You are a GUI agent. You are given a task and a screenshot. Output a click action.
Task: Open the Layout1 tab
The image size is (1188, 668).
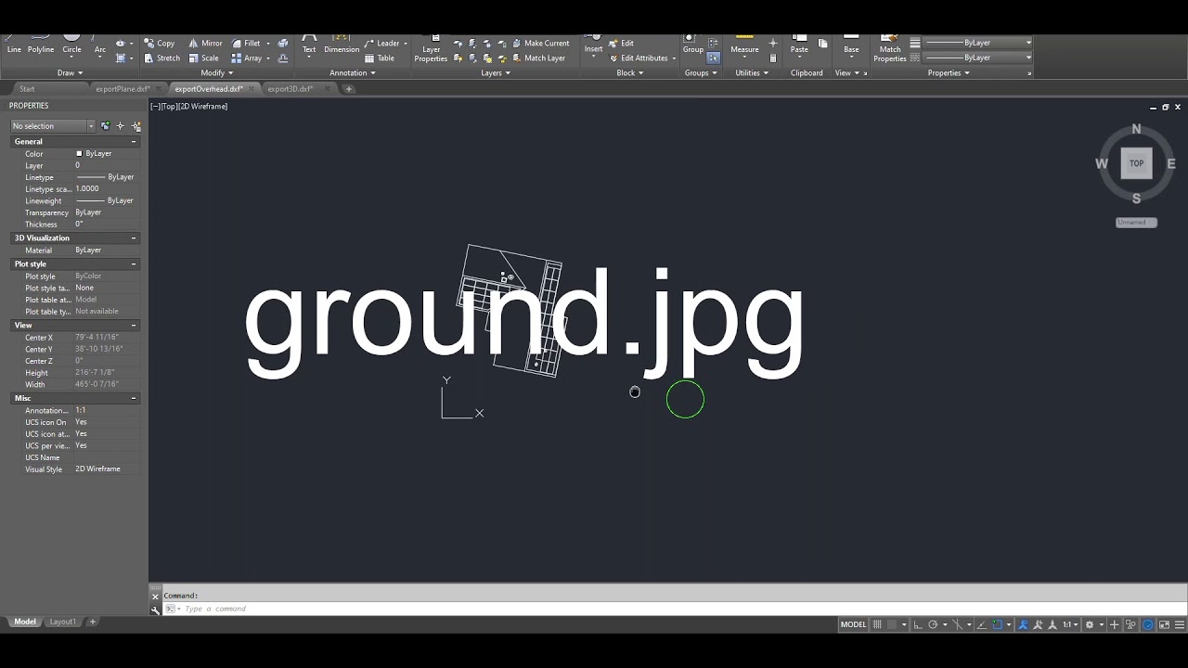pyautogui.click(x=62, y=622)
